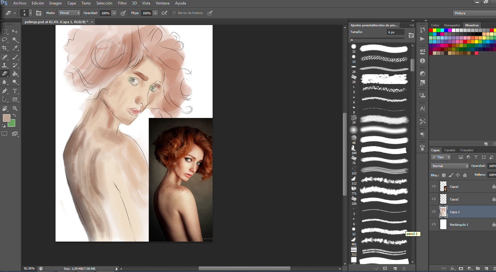The image size is (496, 272).
Task: Toggle Quick Mask mode
Action: 4,133
